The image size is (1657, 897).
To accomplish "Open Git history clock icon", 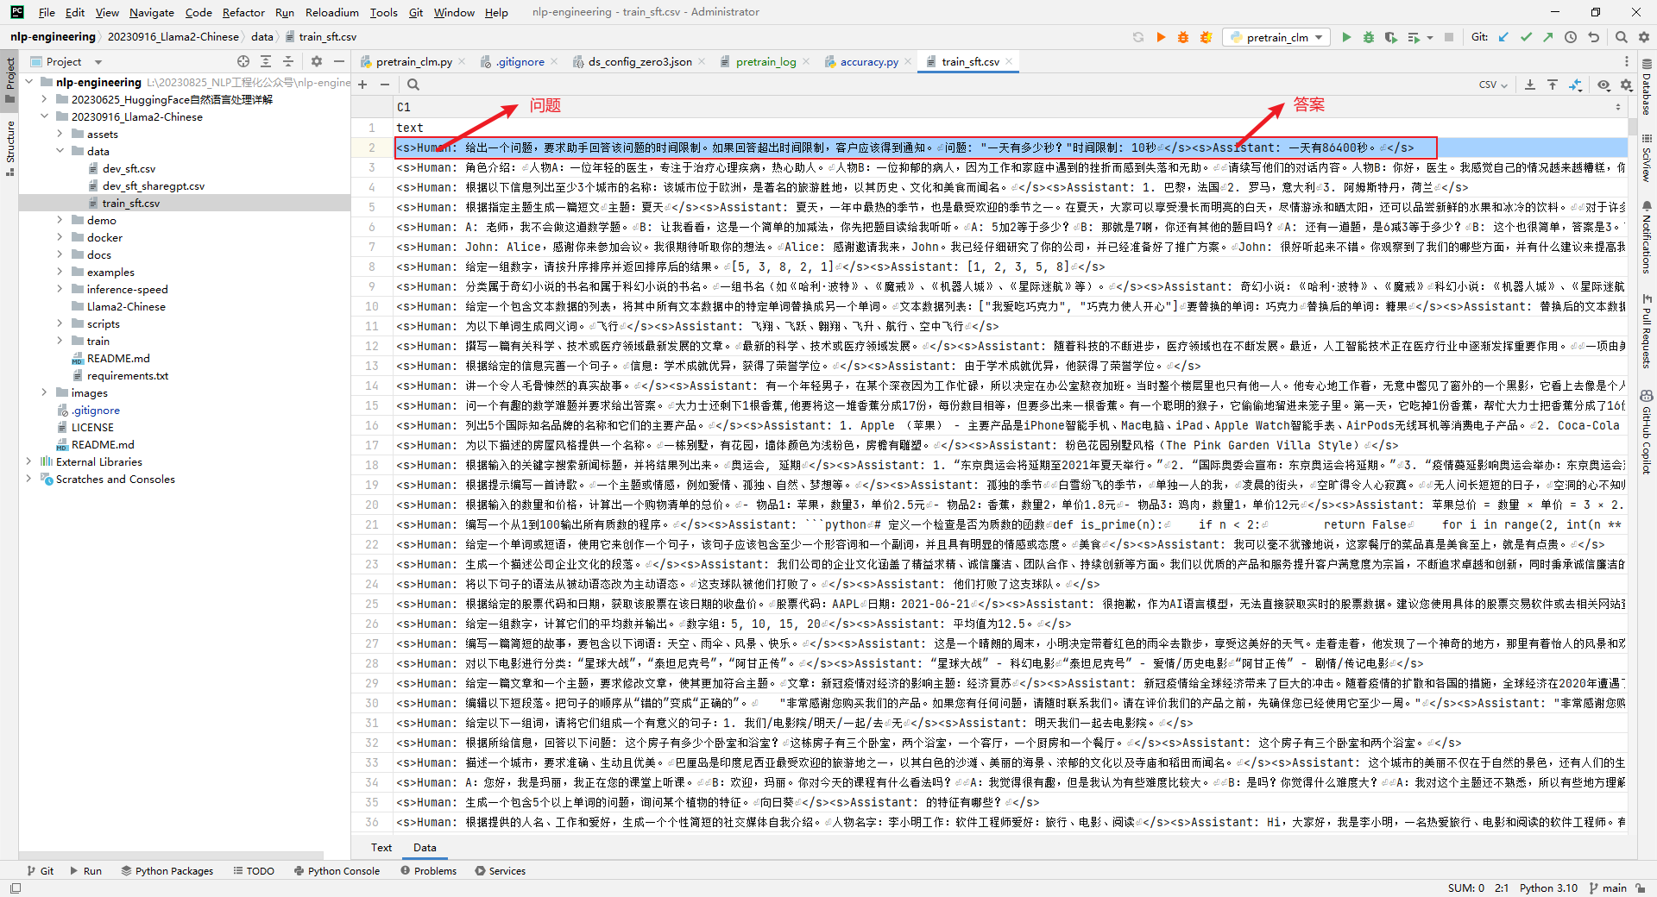I will [1571, 37].
